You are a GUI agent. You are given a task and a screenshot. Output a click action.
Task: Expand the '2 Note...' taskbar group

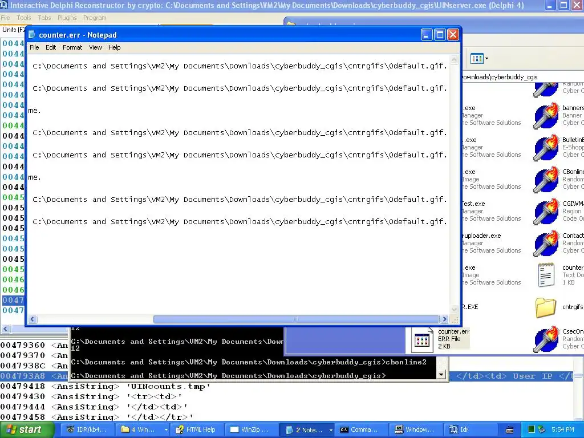330,430
